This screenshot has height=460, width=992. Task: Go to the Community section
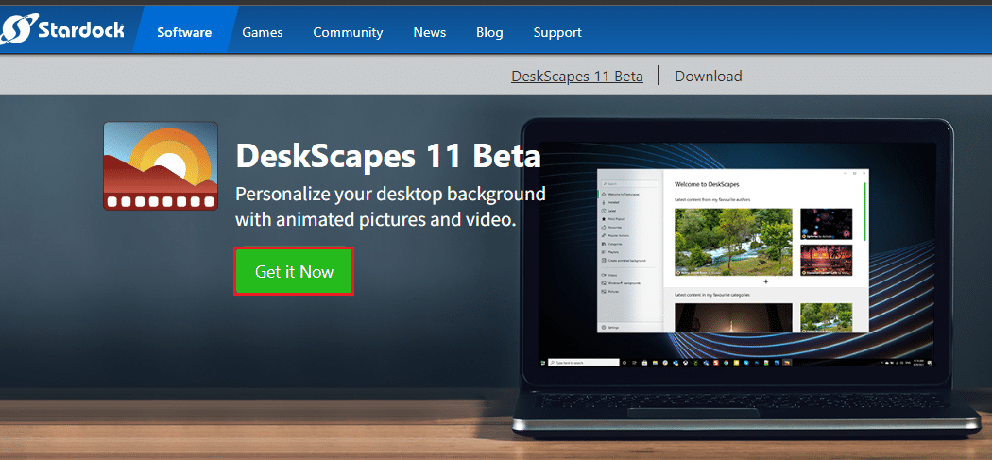point(348,32)
